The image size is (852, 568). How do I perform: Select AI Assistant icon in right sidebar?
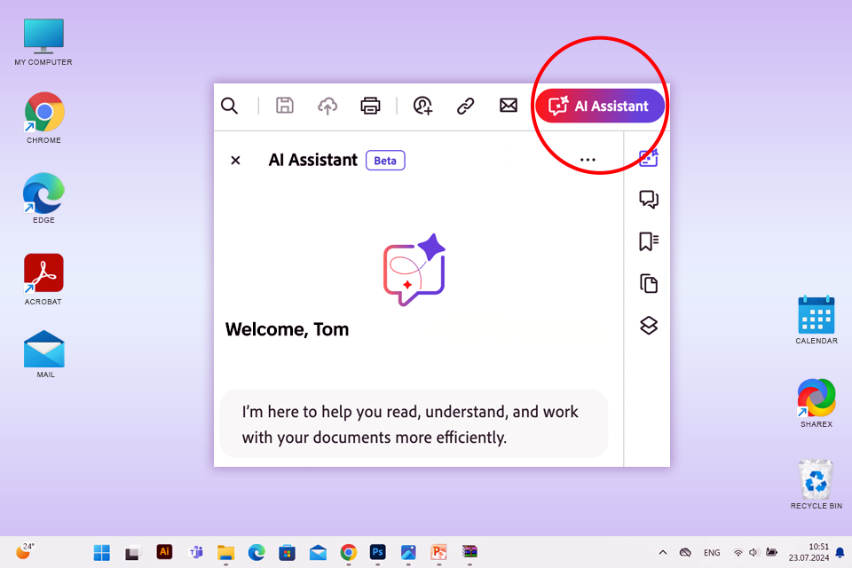click(648, 158)
